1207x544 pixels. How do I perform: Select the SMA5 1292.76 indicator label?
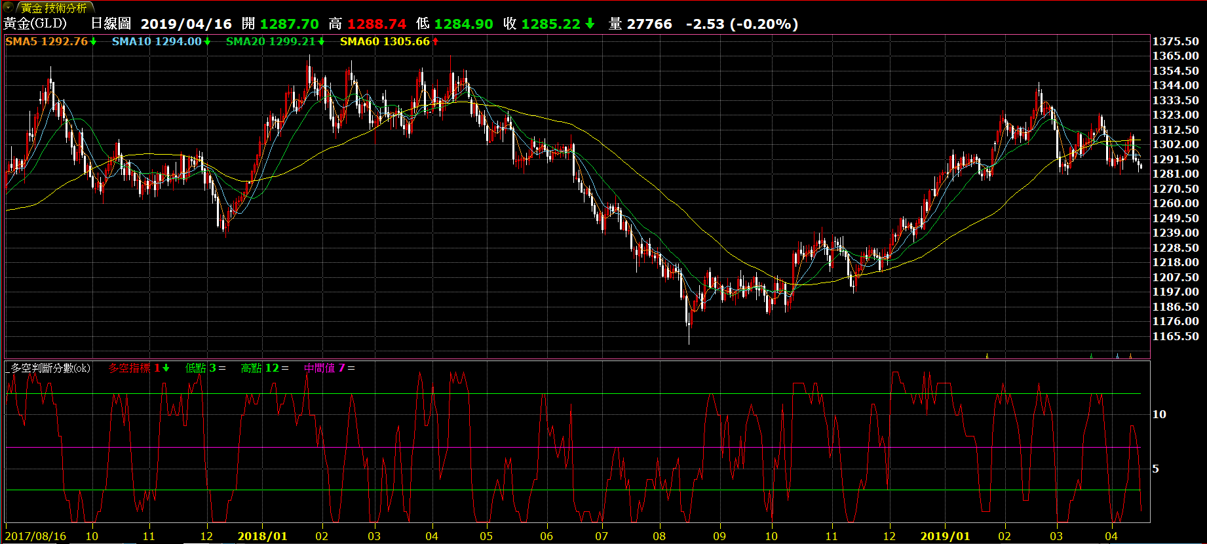(x=47, y=41)
